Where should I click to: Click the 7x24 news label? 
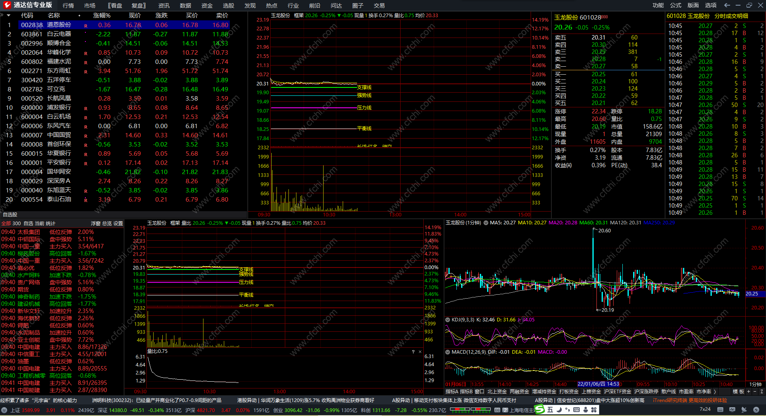pos(705,409)
